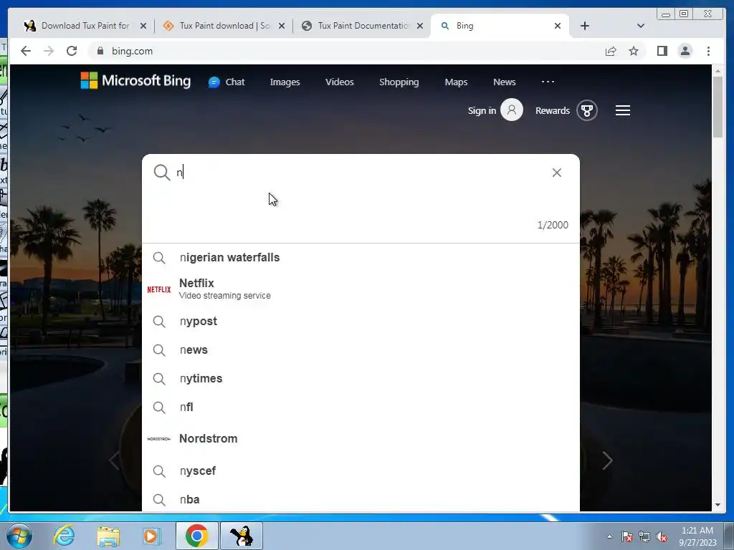Open the Chrome profile avatar

coord(685,51)
